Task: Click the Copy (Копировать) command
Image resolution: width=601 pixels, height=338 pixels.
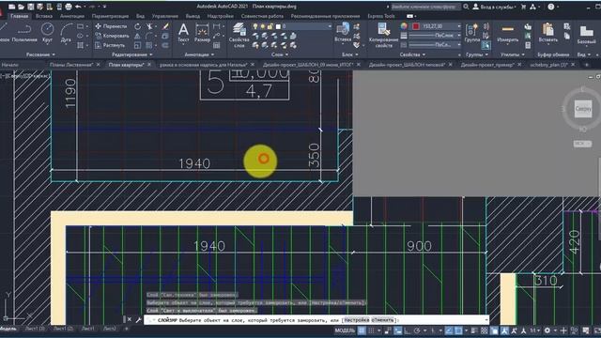Action: coord(113,36)
